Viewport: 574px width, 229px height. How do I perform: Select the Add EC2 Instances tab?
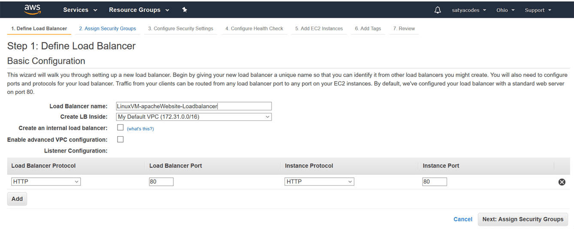click(319, 29)
